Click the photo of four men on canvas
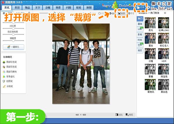The image size is (174, 124). pos(81,64)
